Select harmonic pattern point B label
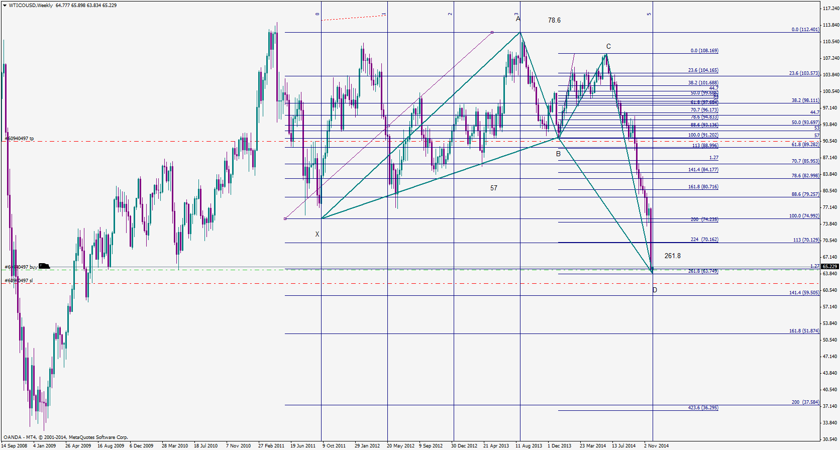 click(558, 154)
